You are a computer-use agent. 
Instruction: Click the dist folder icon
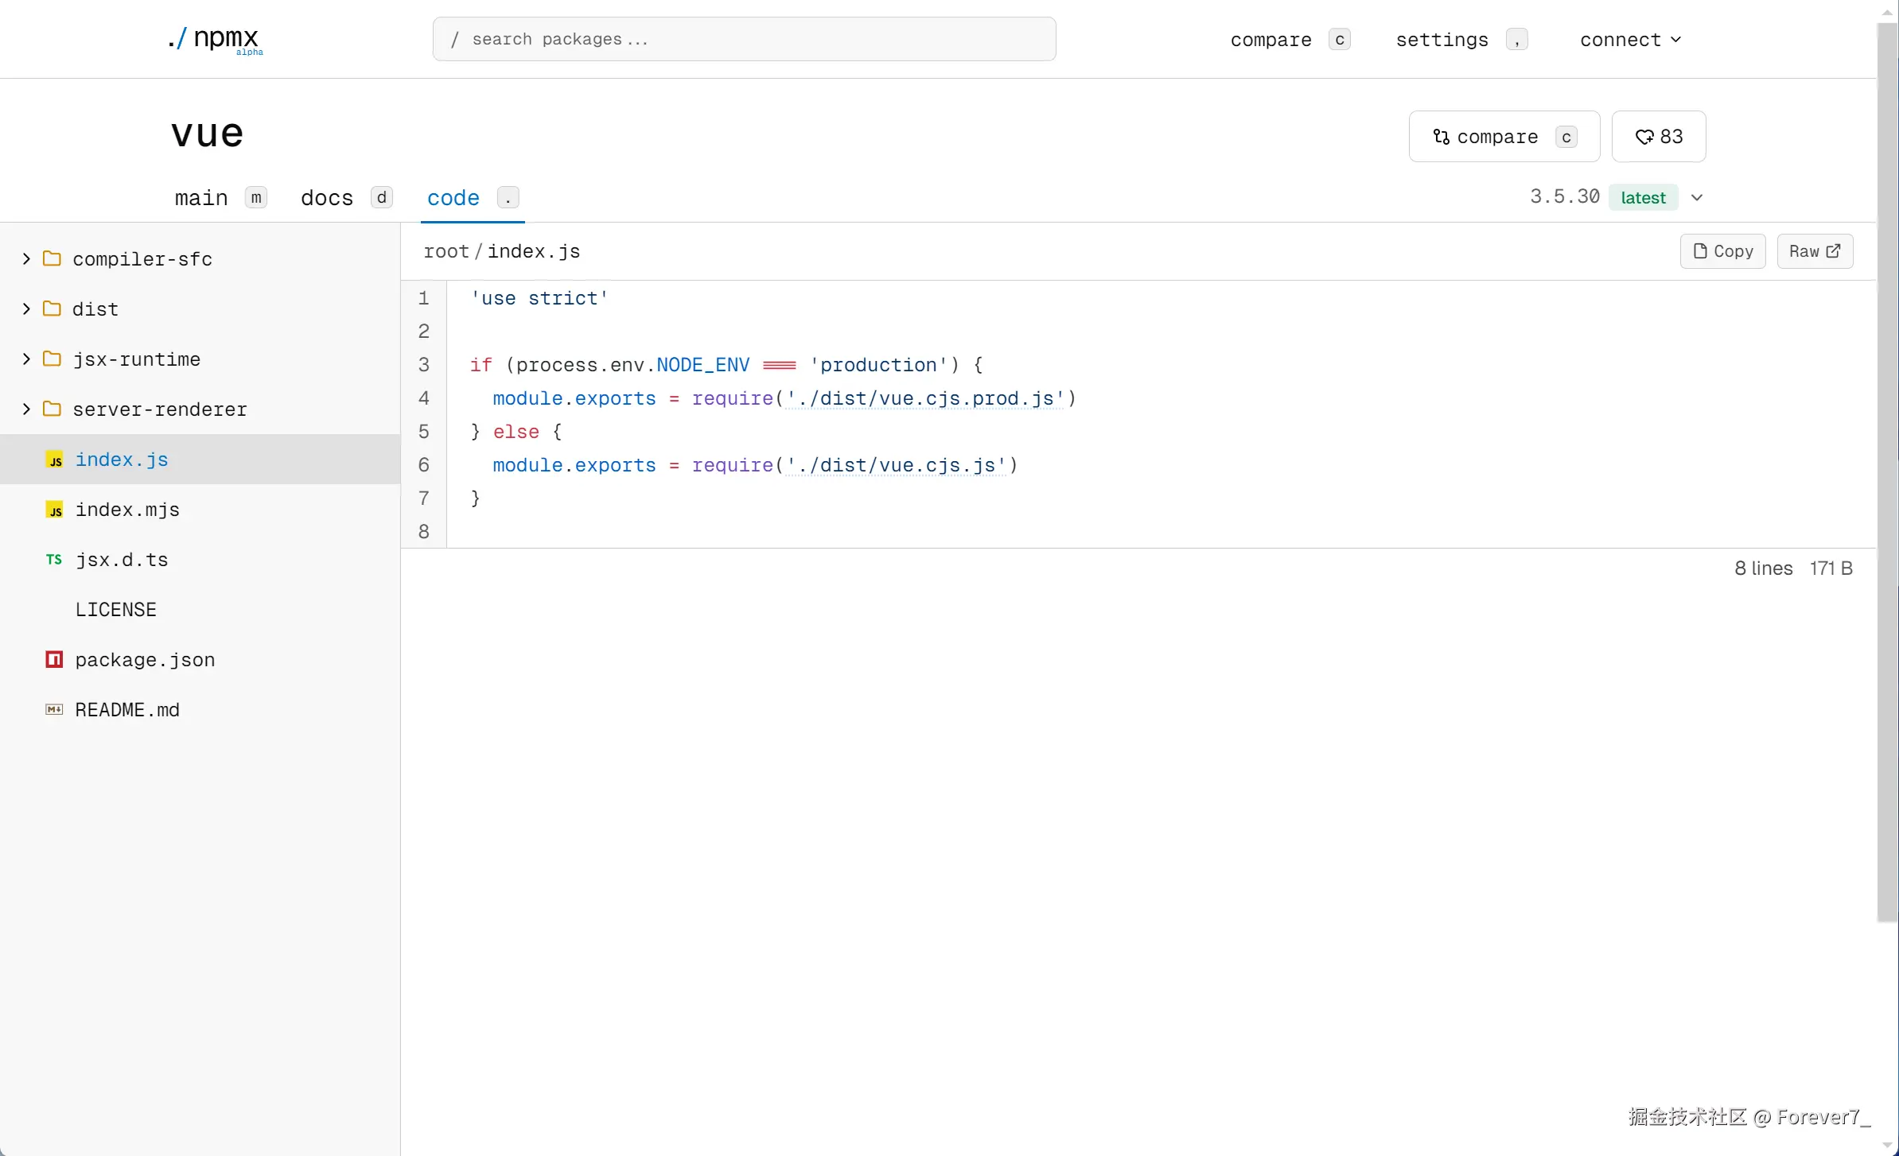coord(52,309)
